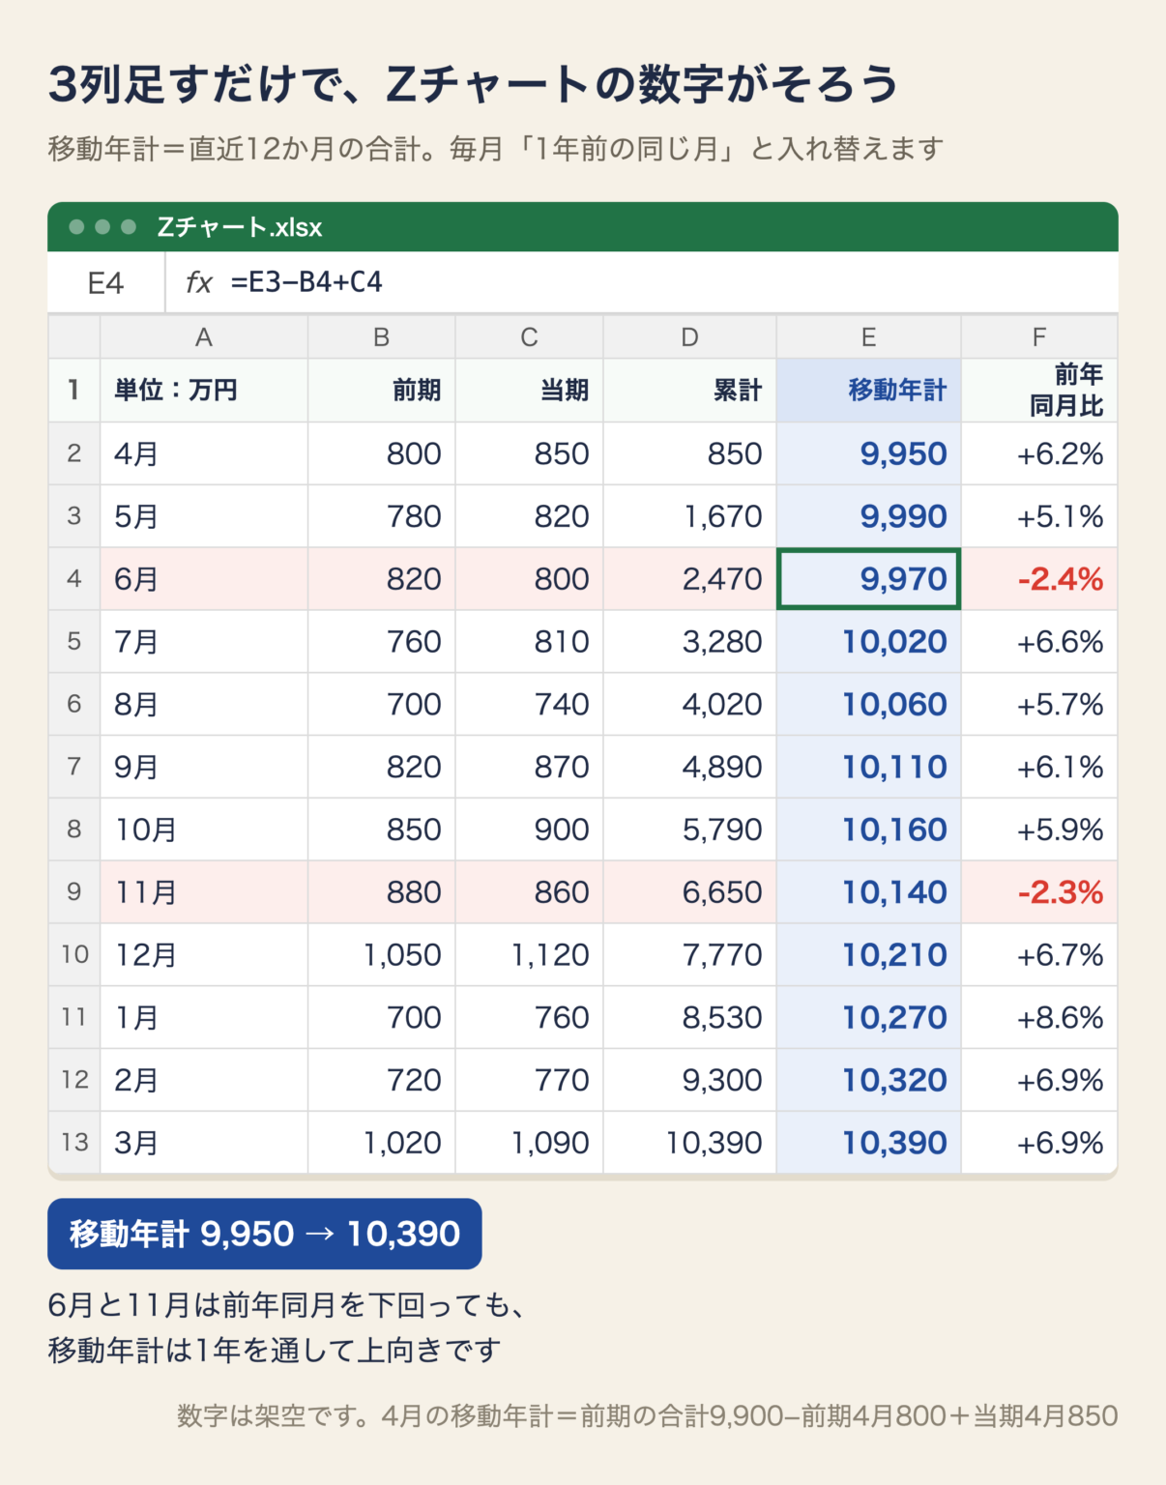Image resolution: width=1166 pixels, height=1485 pixels.
Task: Click the 単位：万円 cell
Action: coord(204,391)
